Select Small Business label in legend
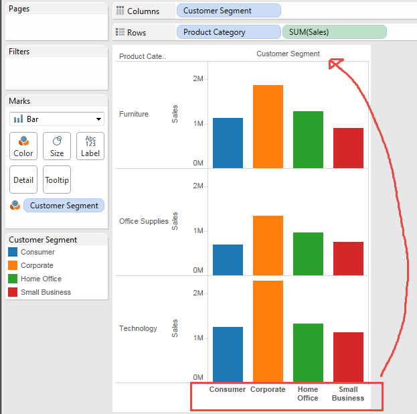The height and width of the screenshot is (414, 417). click(x=46, y=292)
